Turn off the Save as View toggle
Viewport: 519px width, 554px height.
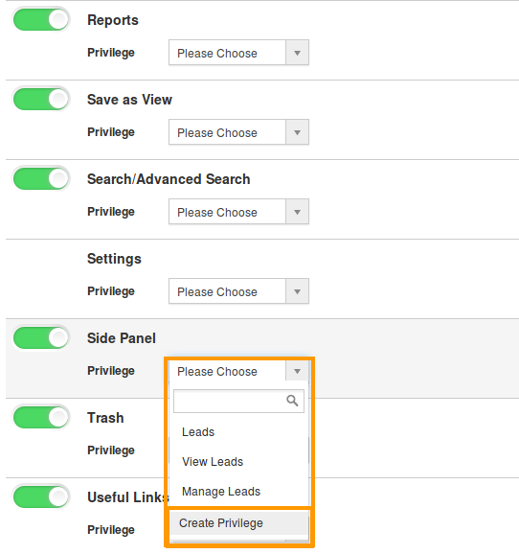point(41,99)
